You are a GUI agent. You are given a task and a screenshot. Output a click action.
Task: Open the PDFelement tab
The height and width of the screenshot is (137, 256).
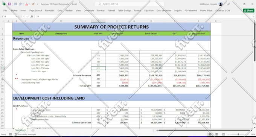coord(191,11)
